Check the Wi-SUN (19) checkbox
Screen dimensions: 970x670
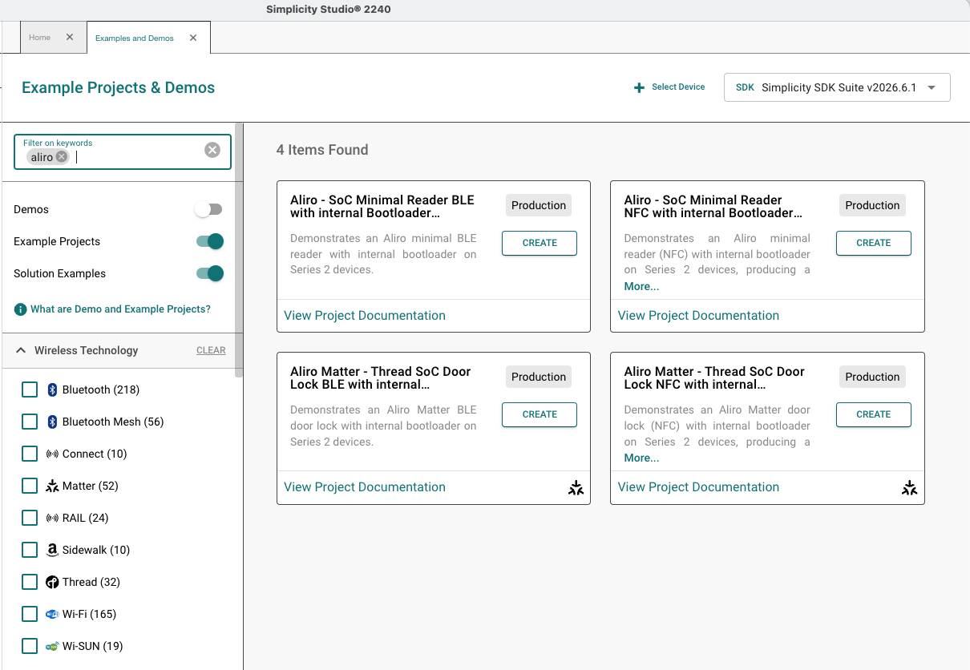30,646
